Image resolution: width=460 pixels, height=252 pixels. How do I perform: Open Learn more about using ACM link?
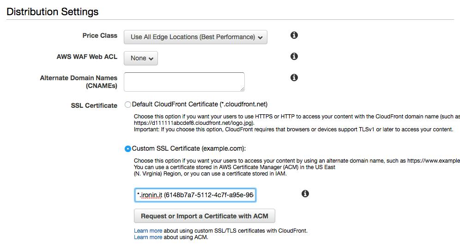pos(148,237)
